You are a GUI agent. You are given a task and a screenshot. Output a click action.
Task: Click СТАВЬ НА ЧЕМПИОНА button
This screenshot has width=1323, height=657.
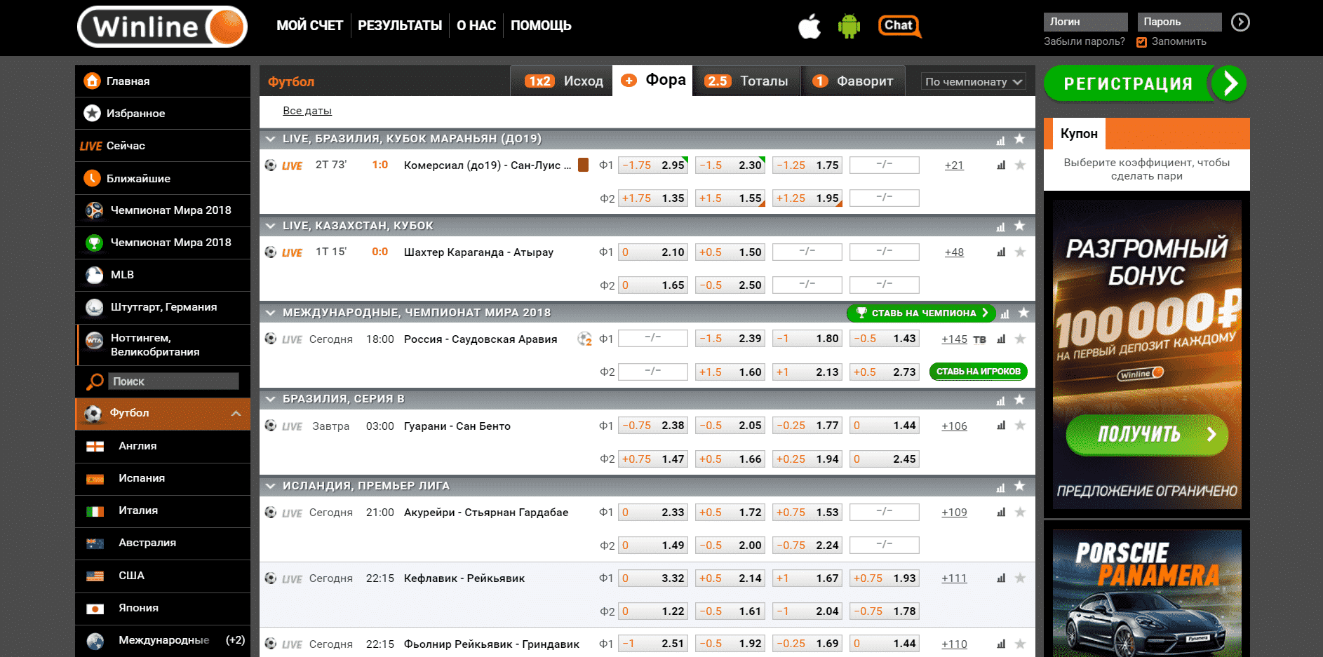[x=922, y=313]
